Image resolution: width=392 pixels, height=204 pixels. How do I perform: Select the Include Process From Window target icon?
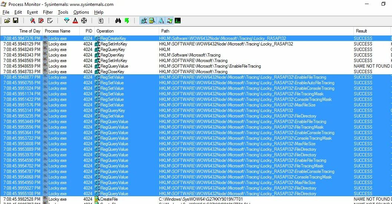(84, 21)
